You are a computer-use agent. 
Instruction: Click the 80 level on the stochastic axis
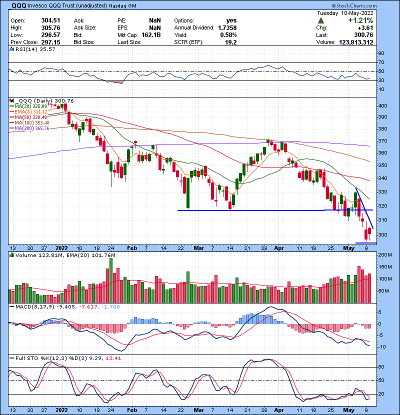pyautogui.click(x=381, y=367)
